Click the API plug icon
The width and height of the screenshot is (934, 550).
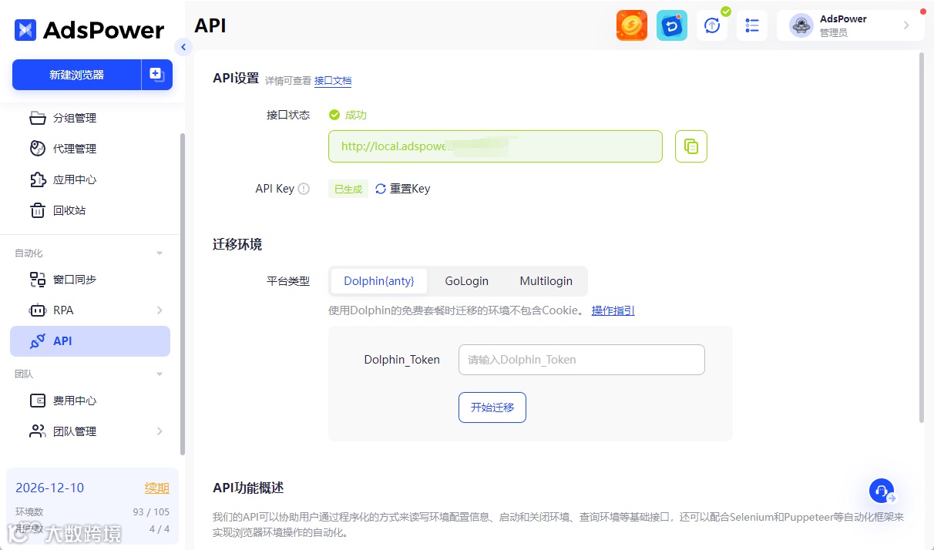click(x=38, y=341)
